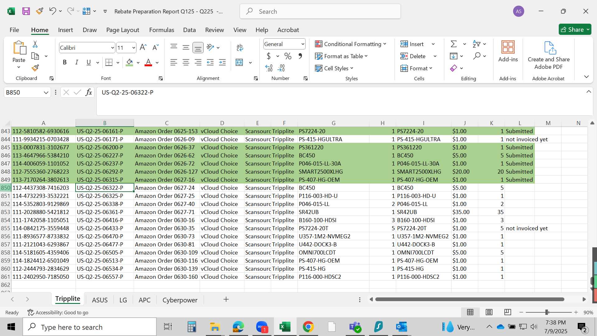Image resolution: width=597 pixels, height=336 pixels.
Task: Click Increase Indent icon
Action: [222, 63]
